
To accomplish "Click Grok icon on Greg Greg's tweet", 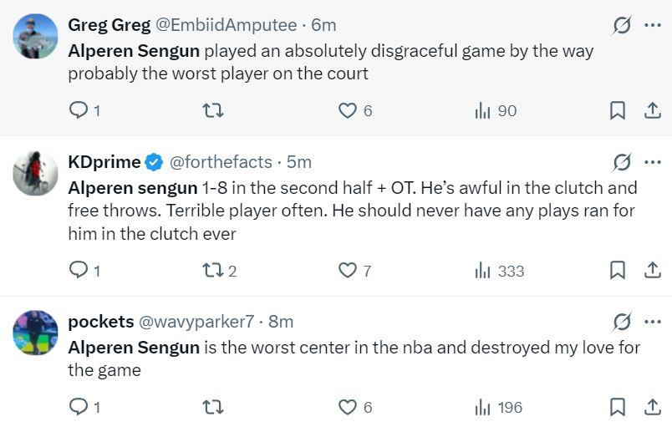I will pyautogui.click(x=621, y=25).
